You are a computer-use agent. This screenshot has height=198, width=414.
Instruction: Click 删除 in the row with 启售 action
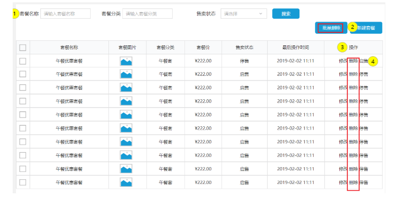pyautogui.click(x=353, y=61)
